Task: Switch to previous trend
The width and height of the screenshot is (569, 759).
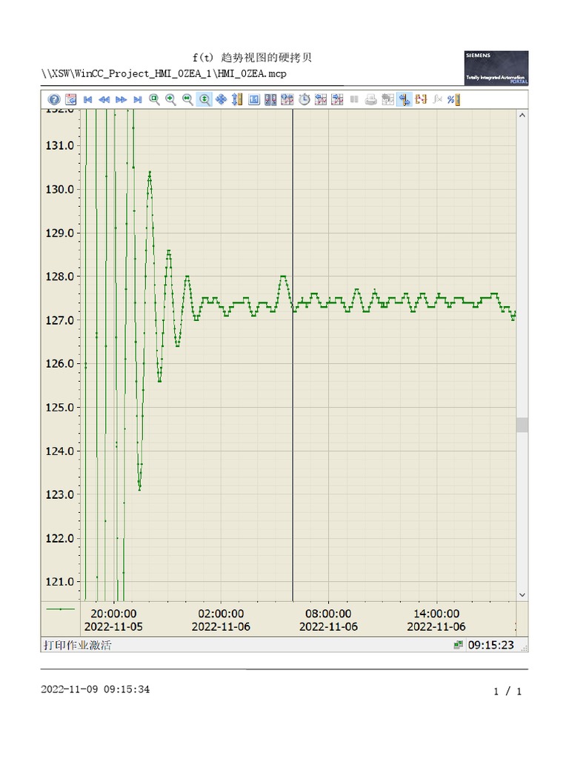Action: pos(321,100)
